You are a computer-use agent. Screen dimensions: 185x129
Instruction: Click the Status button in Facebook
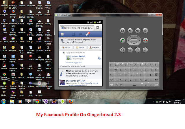(80, 47)
